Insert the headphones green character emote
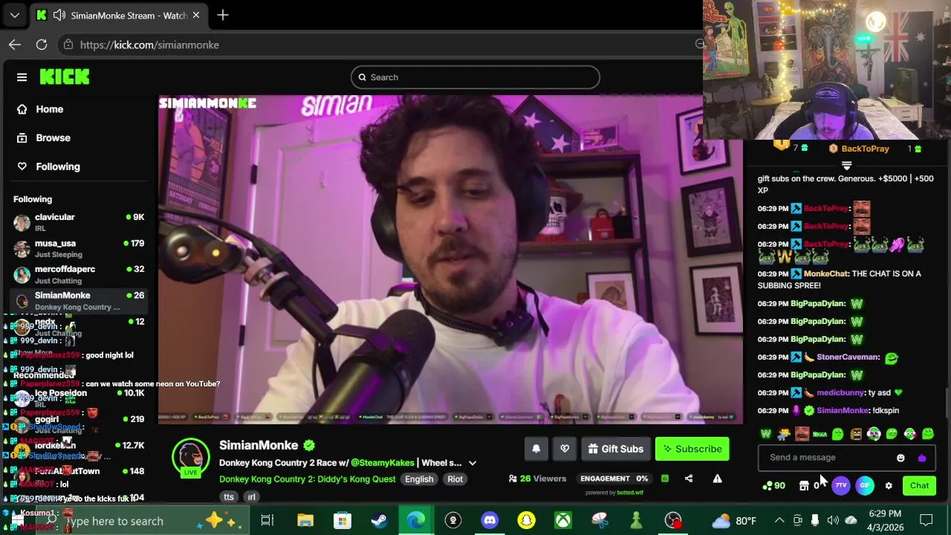This screenshot has width=951, height=535. [874, 434]
